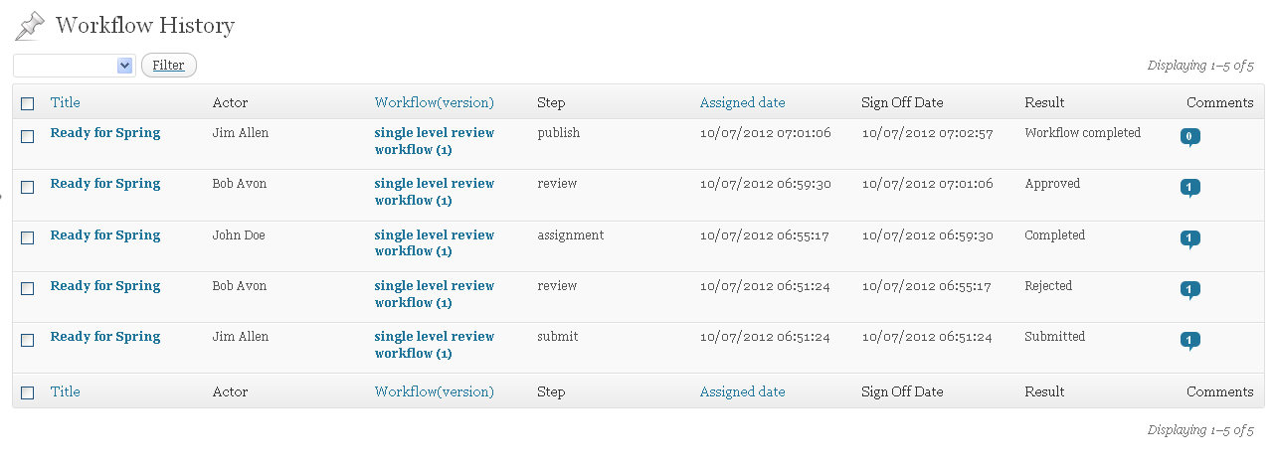
Task: Open comment bubble for John Doe assignment row
Action: click(1189, 239)
